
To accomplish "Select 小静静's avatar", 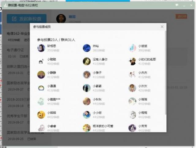I will (x=41, y=75).
